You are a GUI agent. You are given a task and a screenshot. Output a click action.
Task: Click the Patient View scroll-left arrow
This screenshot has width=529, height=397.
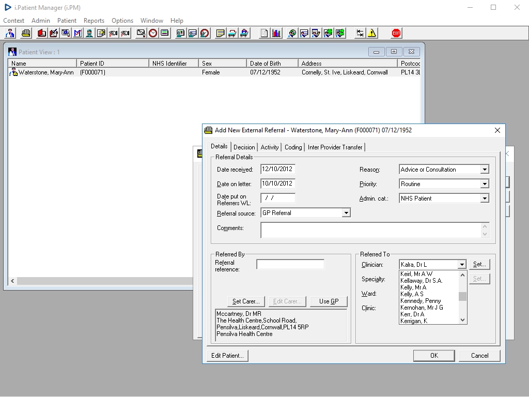pos(12,281)
